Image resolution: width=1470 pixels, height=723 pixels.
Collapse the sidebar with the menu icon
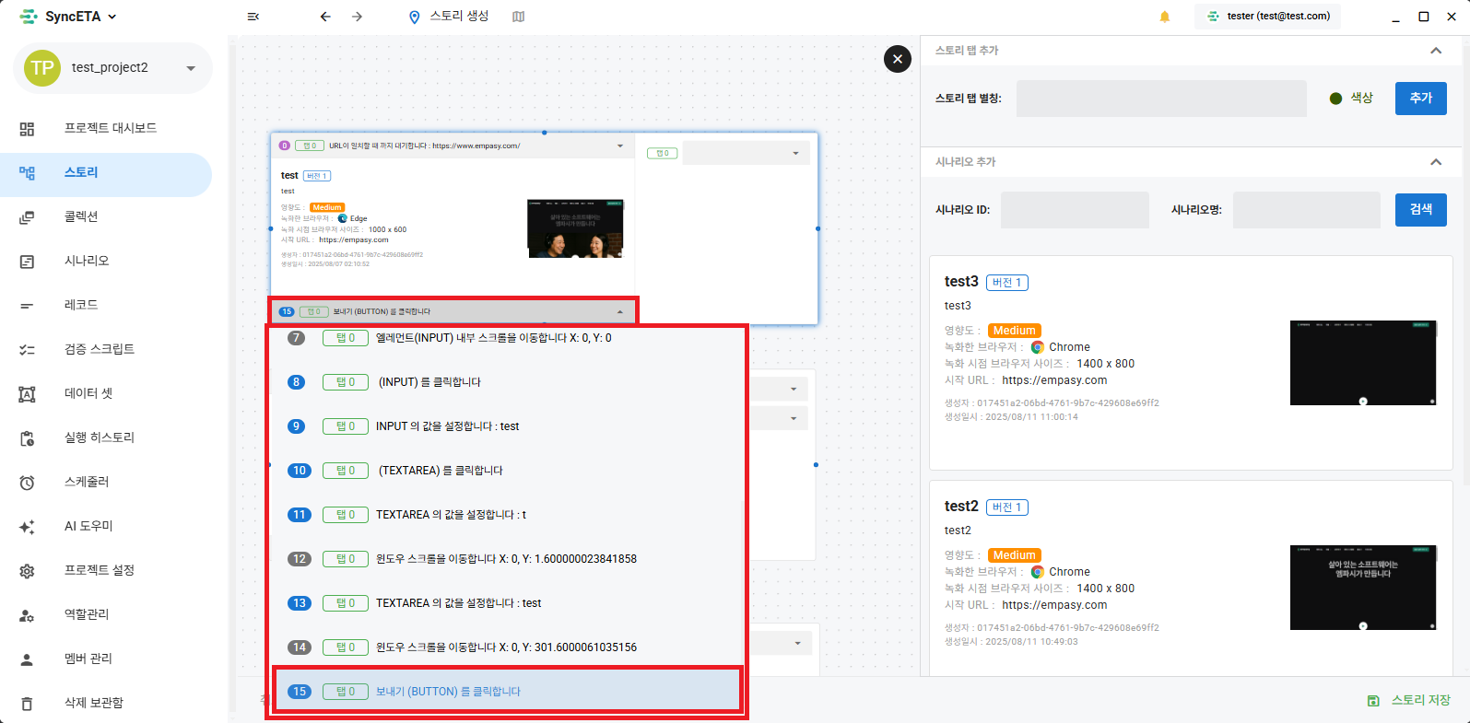253,17
